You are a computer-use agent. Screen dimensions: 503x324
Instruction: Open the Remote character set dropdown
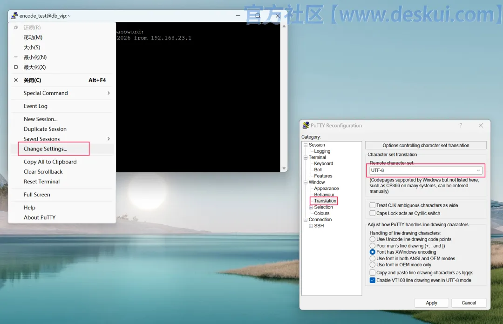click(425, 170)
